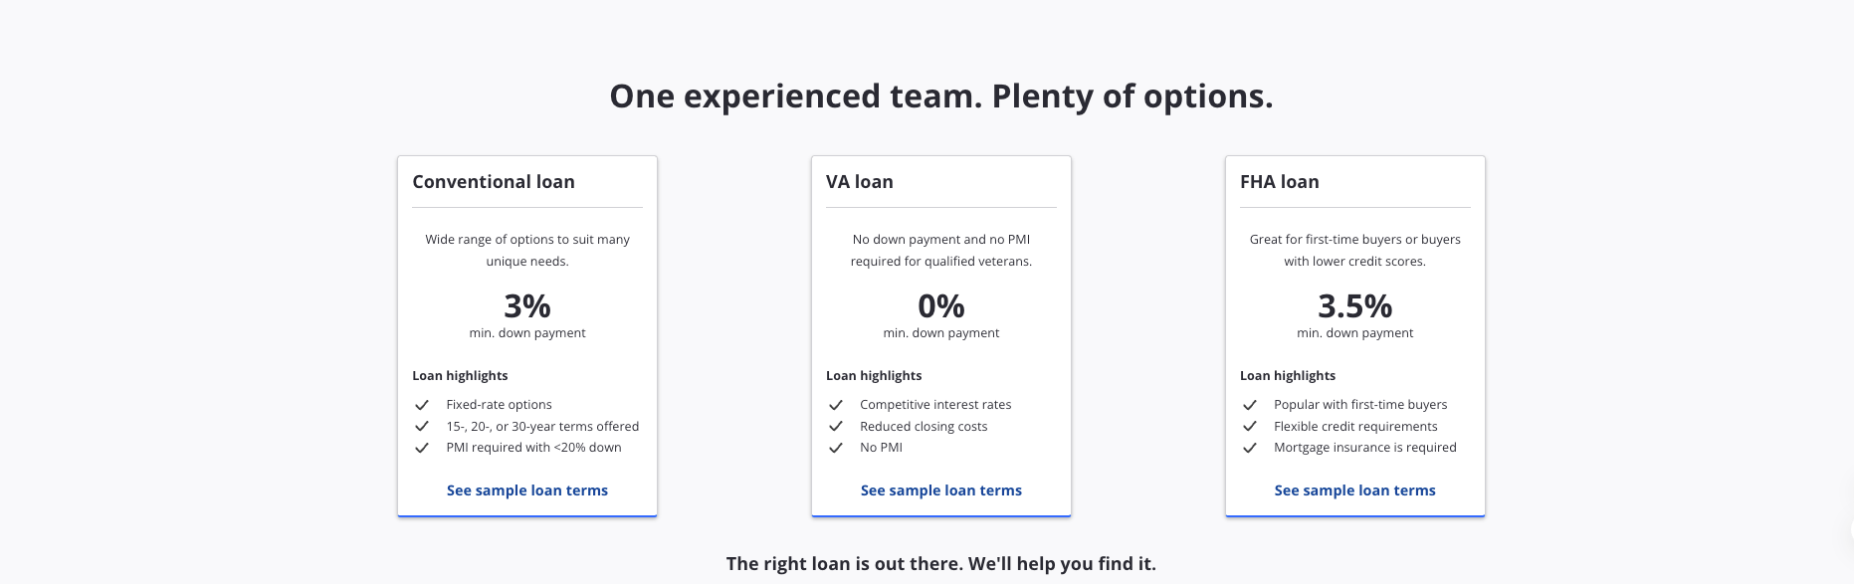Click the One experienced team heading
1854x584 pixels.
(941, 97)
